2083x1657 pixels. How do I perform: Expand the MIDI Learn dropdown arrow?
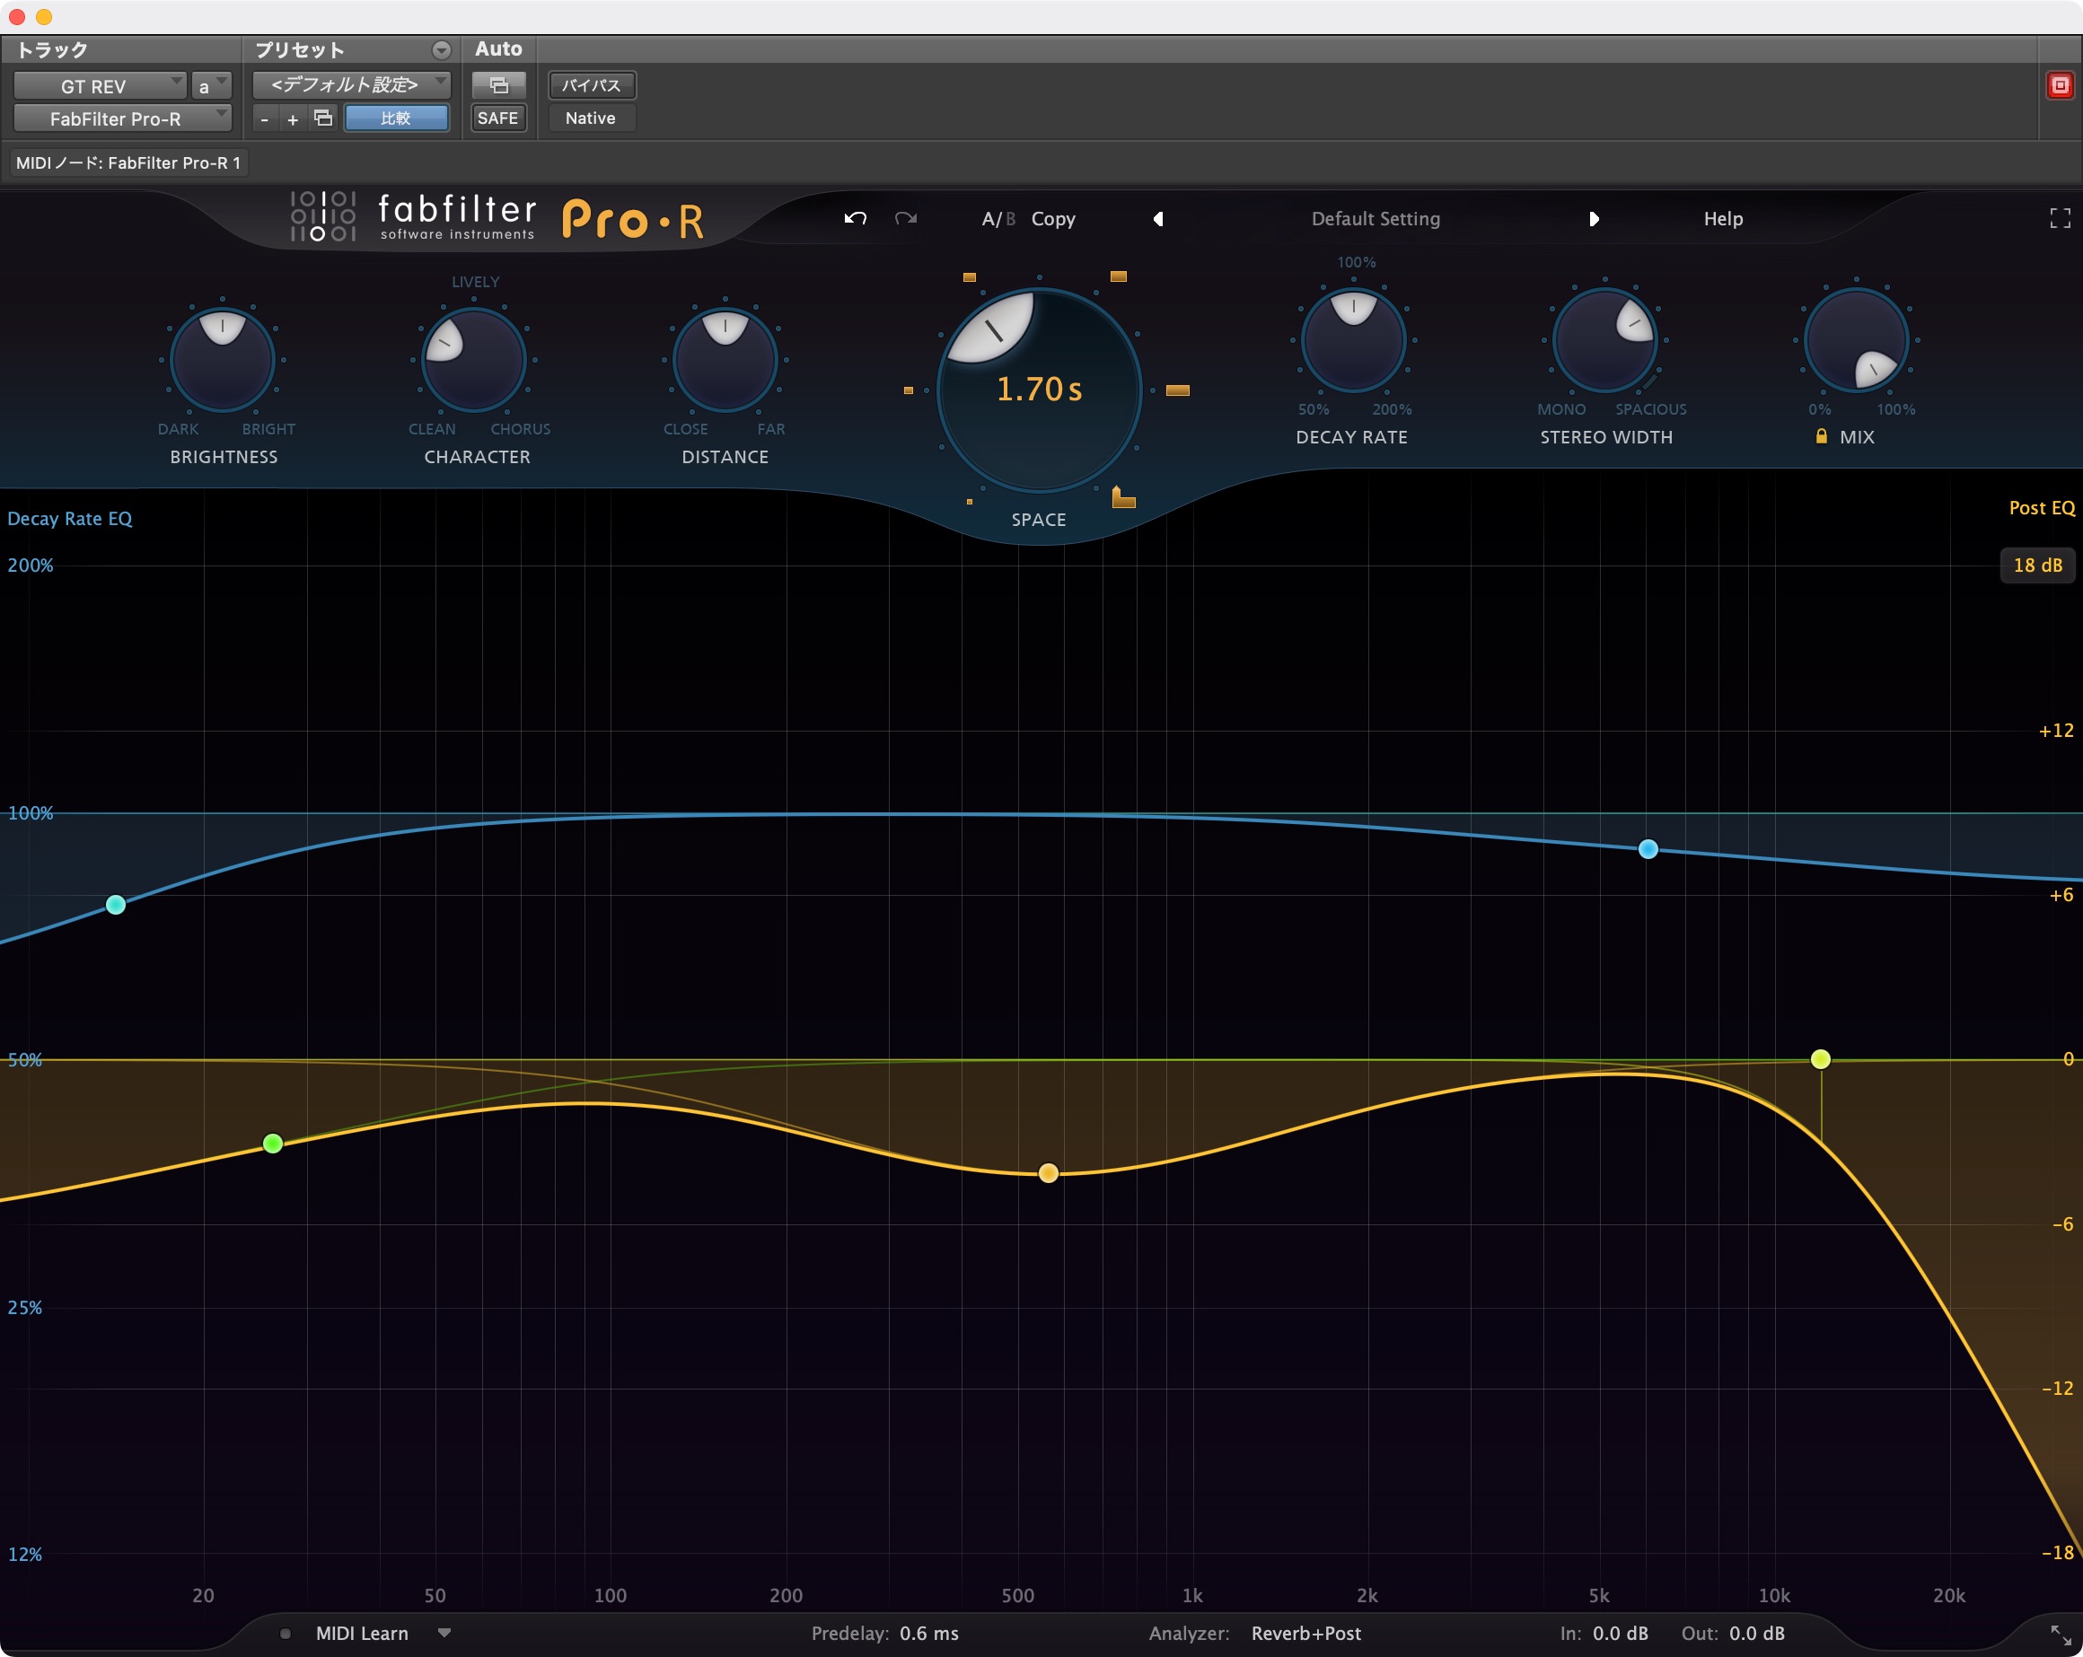pyautogui.click(x=444, y=1633)
